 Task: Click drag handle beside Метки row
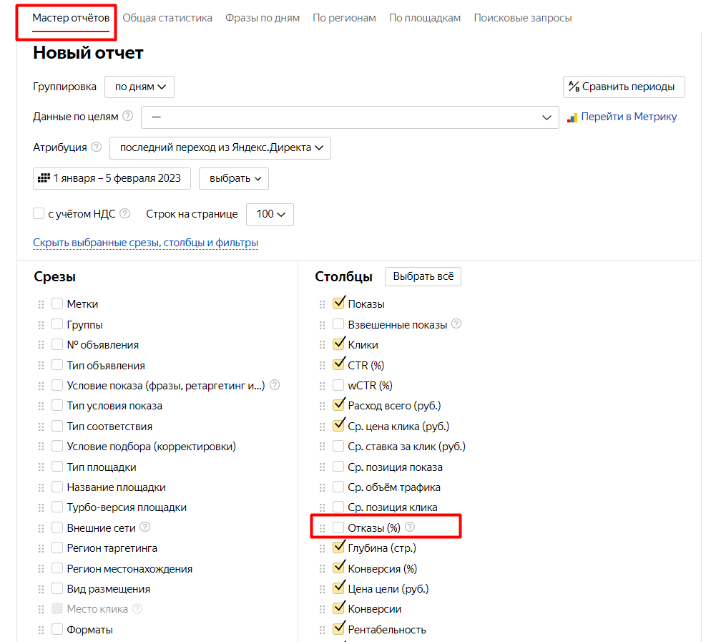tap(41, 304)
